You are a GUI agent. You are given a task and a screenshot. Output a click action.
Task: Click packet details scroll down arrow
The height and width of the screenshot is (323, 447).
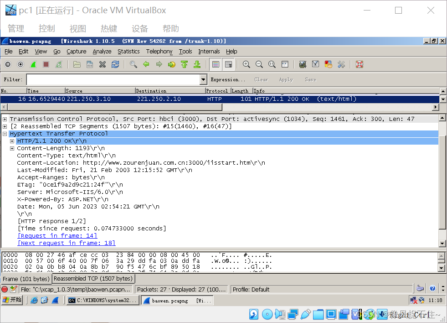click(442, 244)
